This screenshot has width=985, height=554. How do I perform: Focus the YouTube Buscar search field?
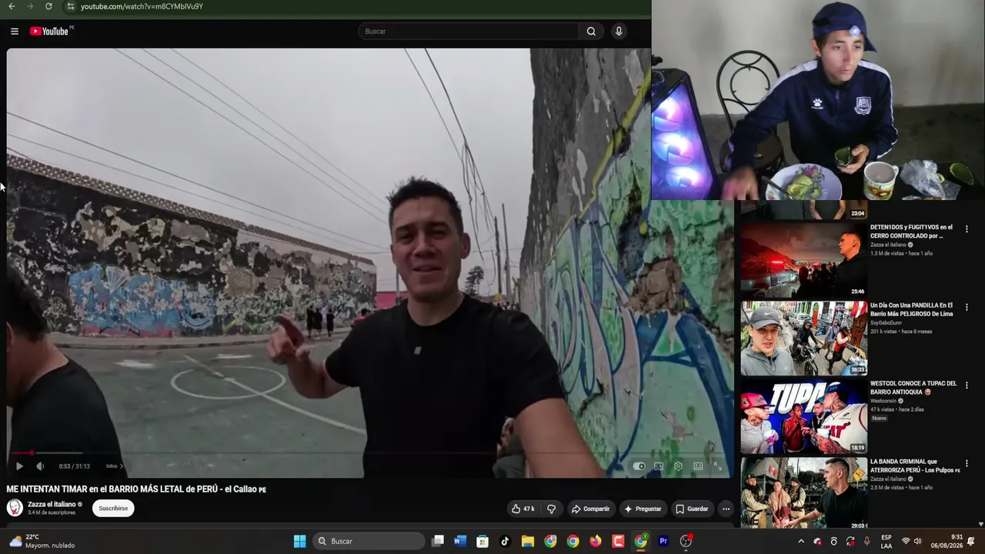pyautogui.click(x=468, y=32)
